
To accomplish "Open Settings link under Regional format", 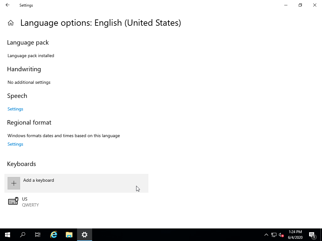I will coord(15,144).
